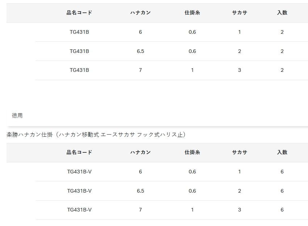Screen dimensions: 308x226
Task: Click the 6.5 ハナカン value in upper TG431B table
Action: click(x=140, y=51)
